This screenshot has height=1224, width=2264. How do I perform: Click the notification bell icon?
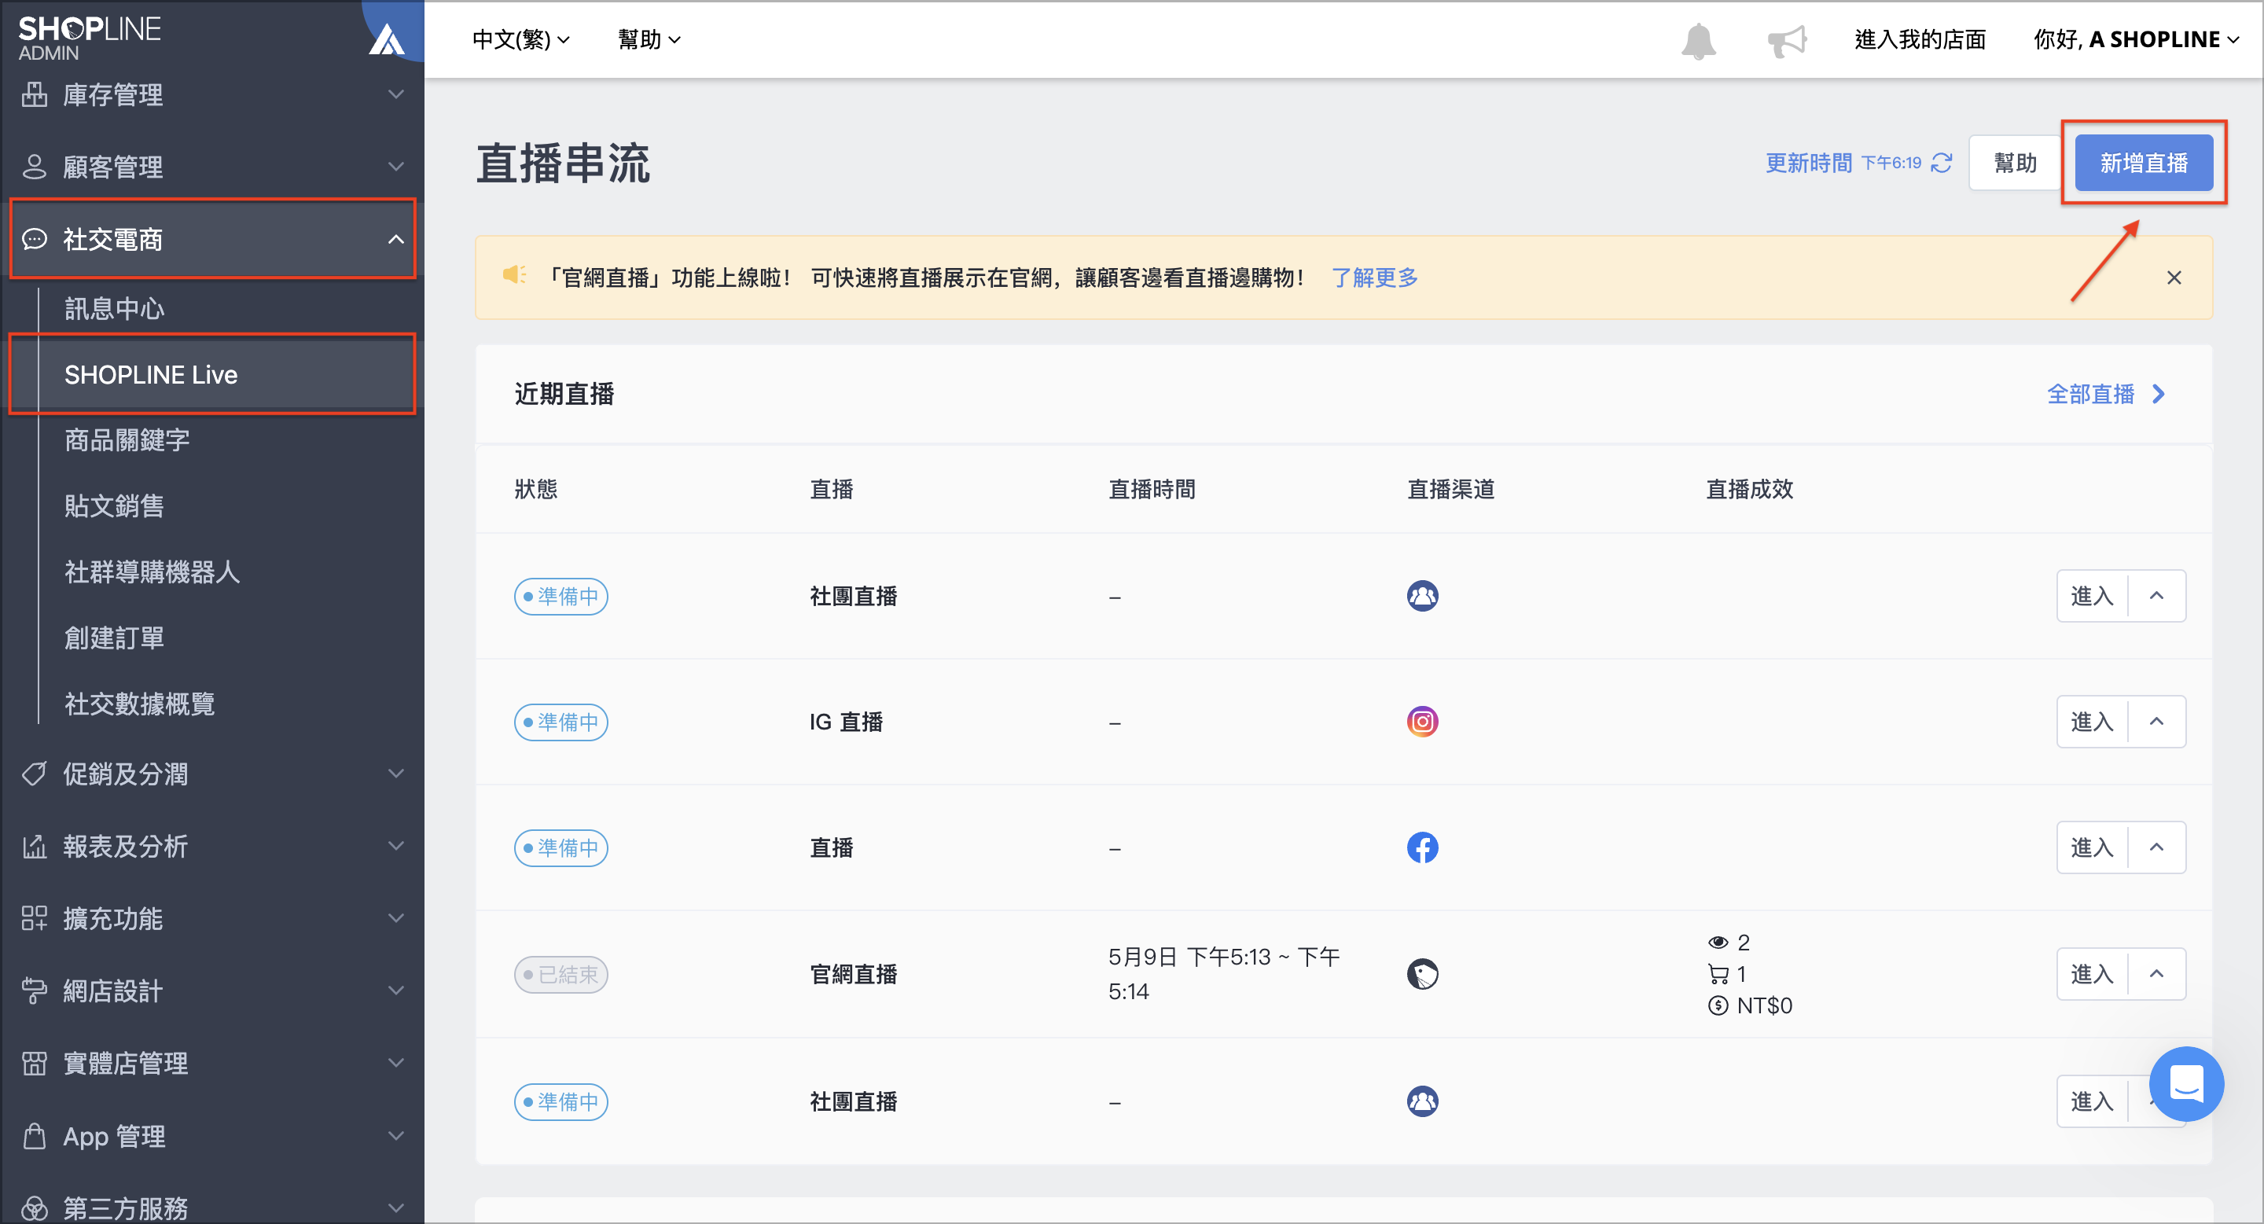click(x=1698, y=39)
